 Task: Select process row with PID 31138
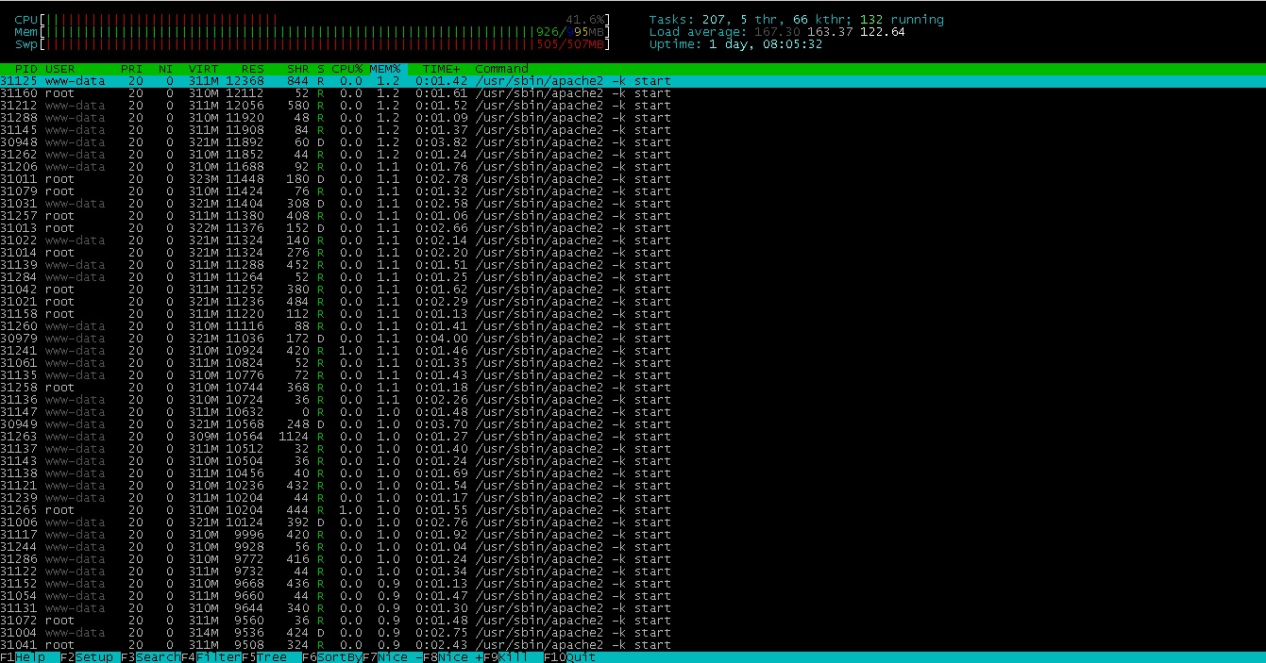pos(633,473)
